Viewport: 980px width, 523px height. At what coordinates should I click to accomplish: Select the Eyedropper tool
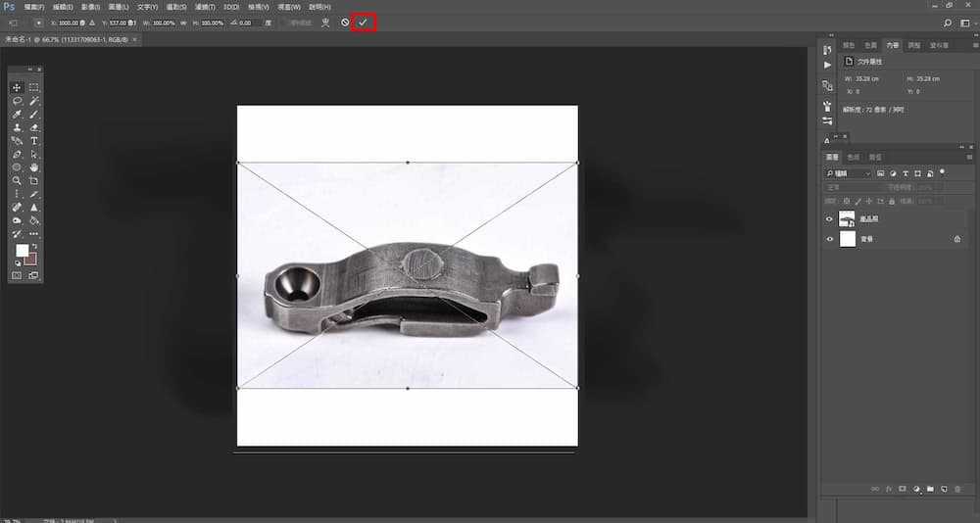pyautogui.click(x=17, y=115)
